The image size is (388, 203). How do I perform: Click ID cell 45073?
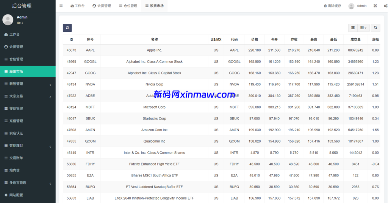pyautogui.click(x=71, y=50)
